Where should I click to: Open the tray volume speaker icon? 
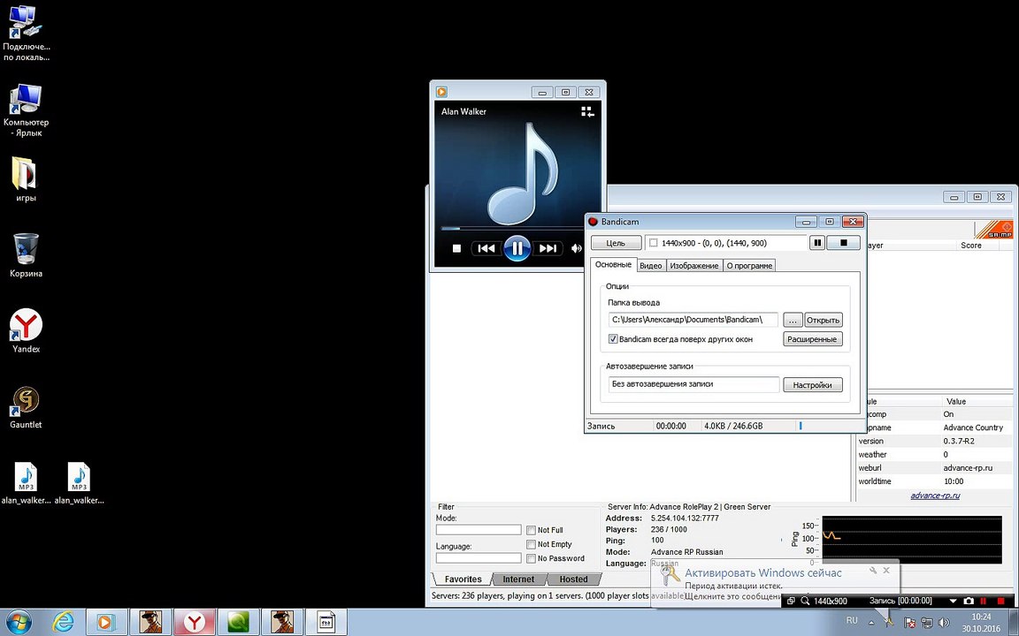click(945, 623)
